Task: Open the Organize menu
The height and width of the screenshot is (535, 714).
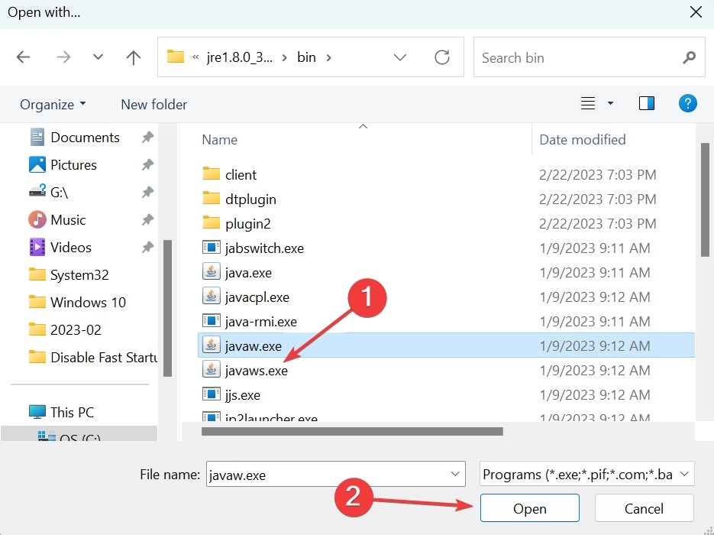Action: pyautogui.click(x=53, y=105)
